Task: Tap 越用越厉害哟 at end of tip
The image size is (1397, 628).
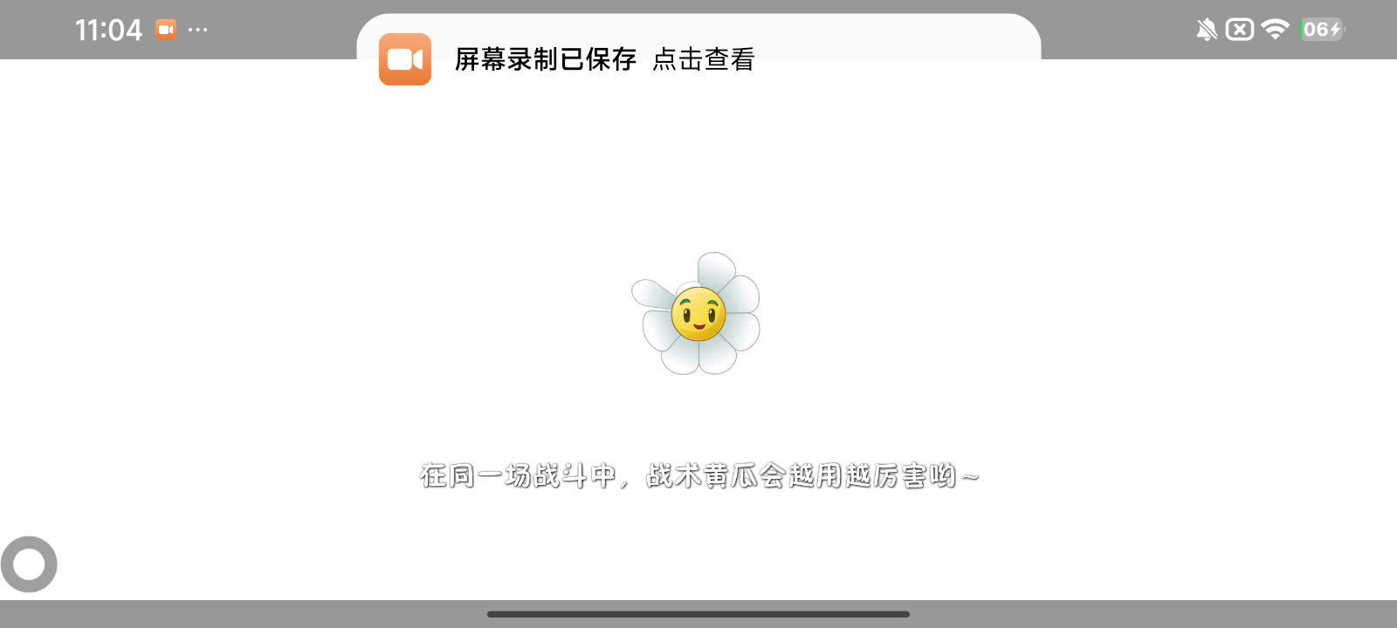Action: tap(872, 475)
